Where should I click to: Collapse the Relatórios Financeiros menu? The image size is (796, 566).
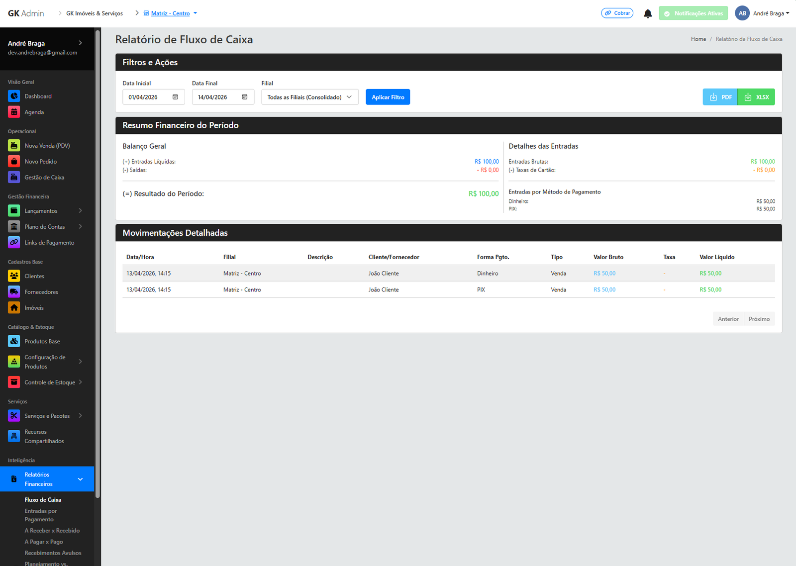80,479
